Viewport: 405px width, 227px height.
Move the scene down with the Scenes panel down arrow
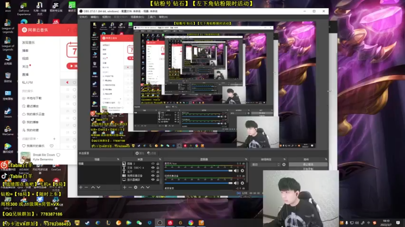98,187
